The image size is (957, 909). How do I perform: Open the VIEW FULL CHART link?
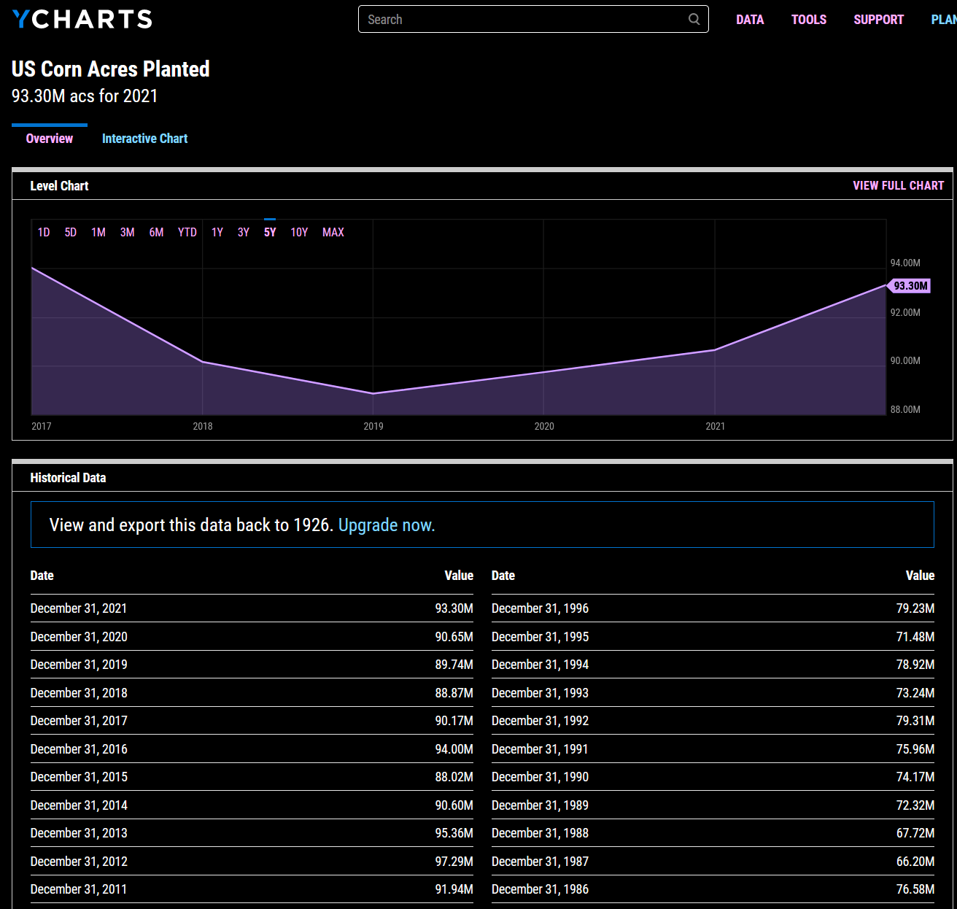[x=899, y=186]
